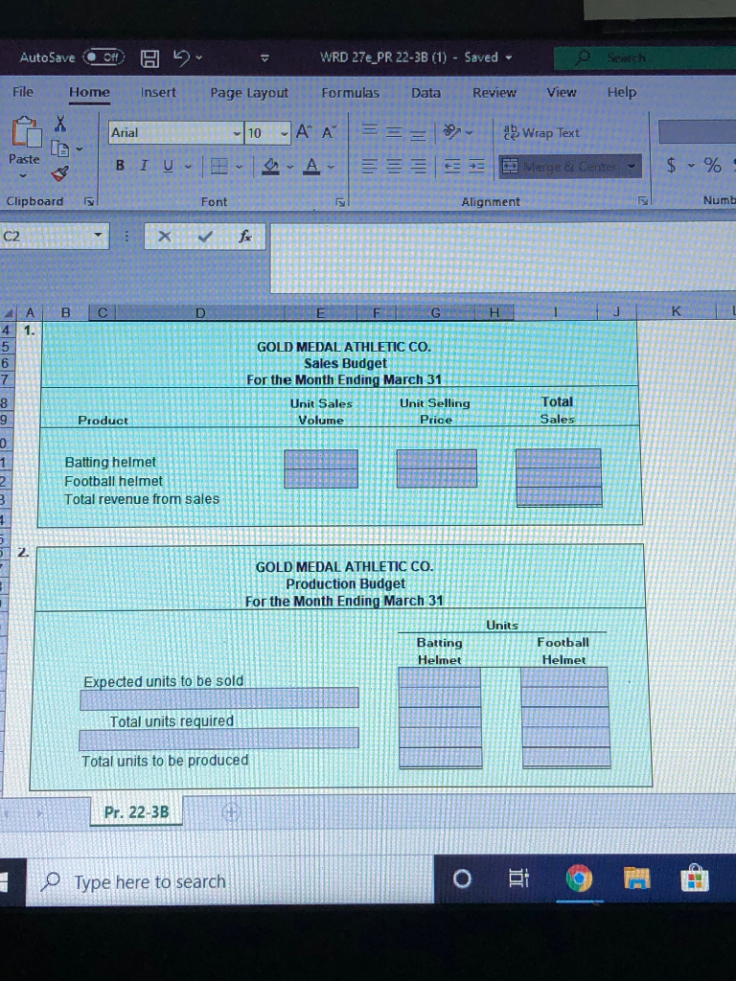Click the Borders icon
Image resolution: width=736 pixels, height=981 pixels.
(218, 166)
